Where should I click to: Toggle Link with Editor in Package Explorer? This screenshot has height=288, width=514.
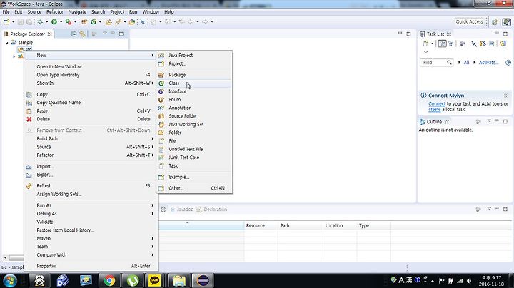pyautogui.click(x=82, y=34)
